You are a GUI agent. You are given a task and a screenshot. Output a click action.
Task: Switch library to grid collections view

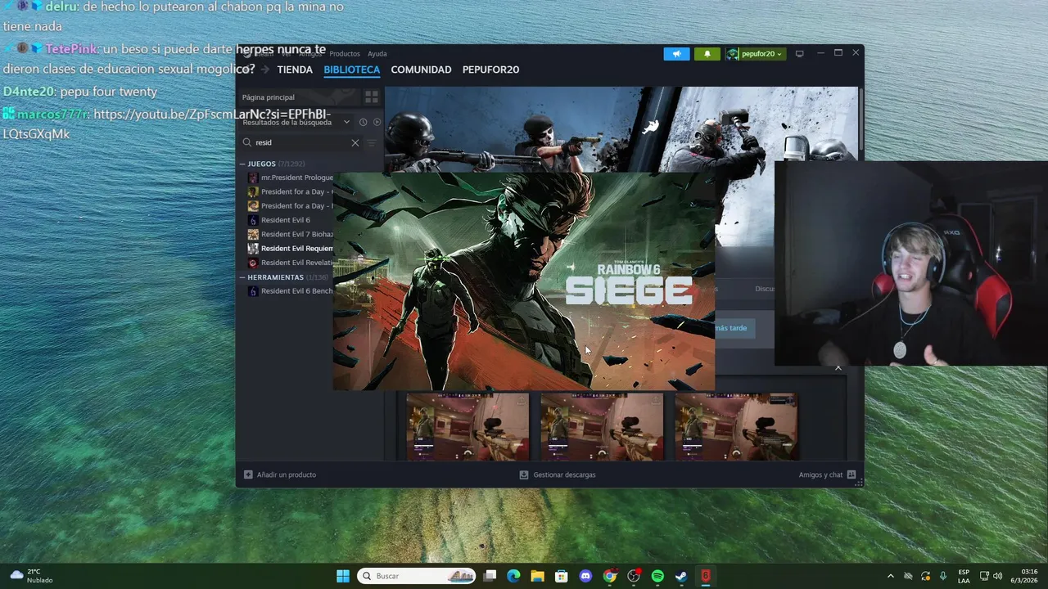click(x=372, y=97)
